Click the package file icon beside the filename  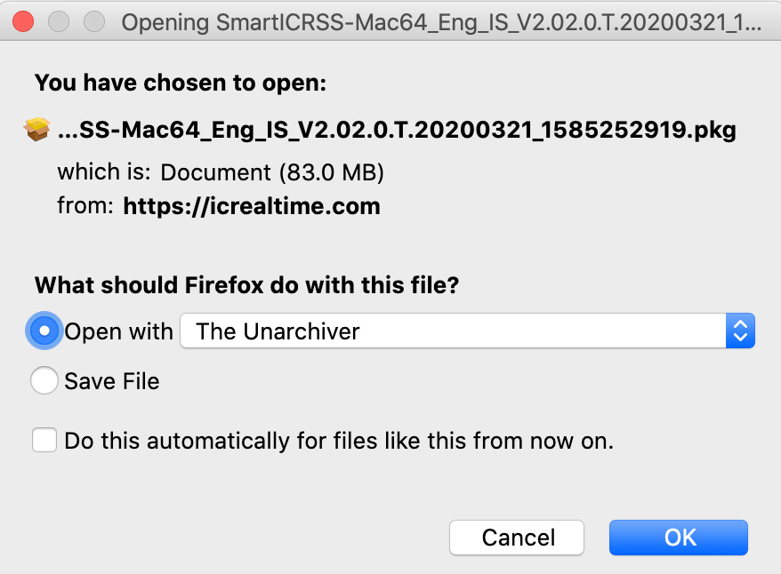coord(36,130)
